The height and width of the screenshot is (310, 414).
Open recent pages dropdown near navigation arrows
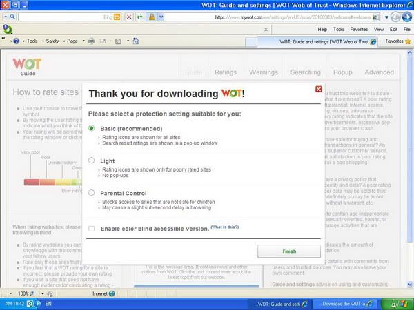coord(386,17)
